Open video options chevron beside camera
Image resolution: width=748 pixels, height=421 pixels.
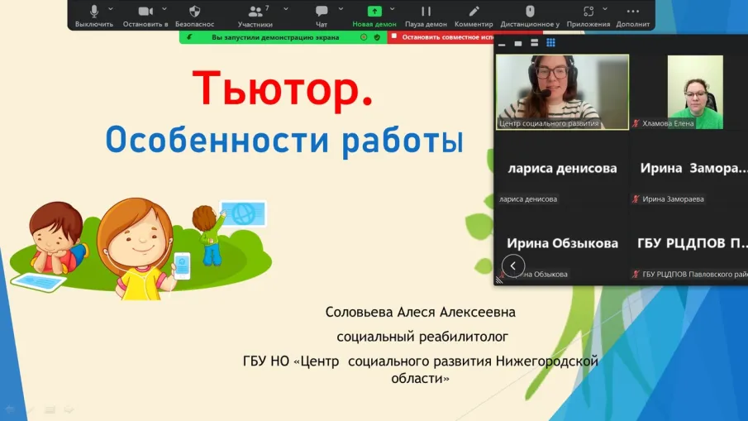click(x=164, y=8)
